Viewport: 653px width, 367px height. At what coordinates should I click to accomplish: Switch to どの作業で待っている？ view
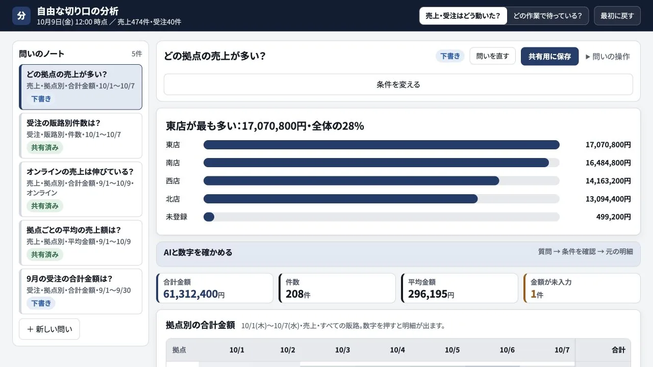(547, 16)
